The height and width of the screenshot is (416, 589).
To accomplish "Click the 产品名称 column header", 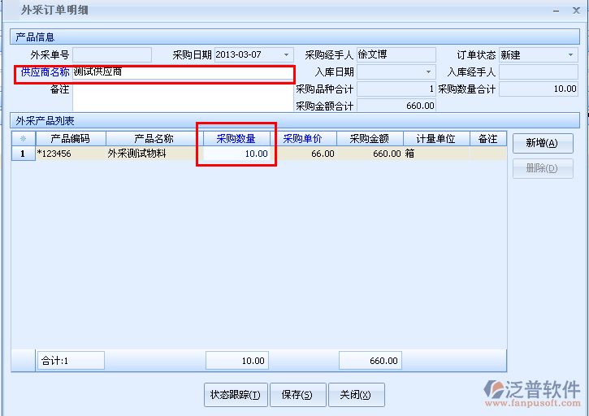I will [x=154, y=139].
